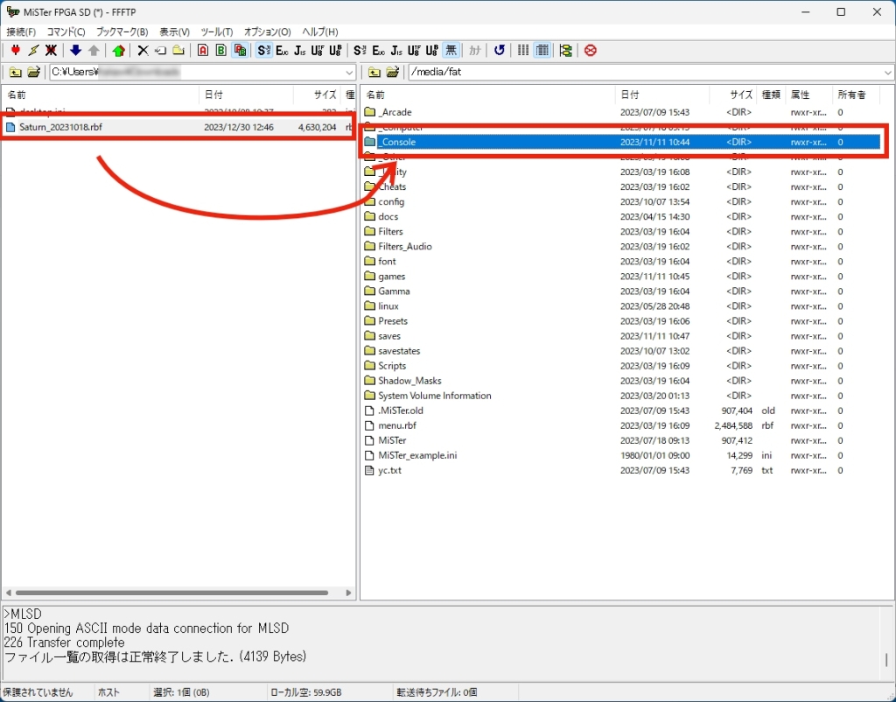
Task: Expand the local path C:\Users dropdown
Action: 349,72
